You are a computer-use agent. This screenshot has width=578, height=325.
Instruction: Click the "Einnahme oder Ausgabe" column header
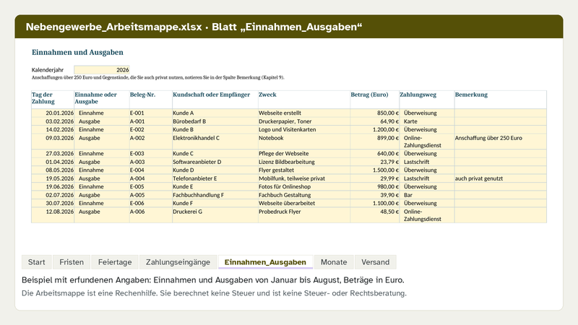tap(102, 100)
